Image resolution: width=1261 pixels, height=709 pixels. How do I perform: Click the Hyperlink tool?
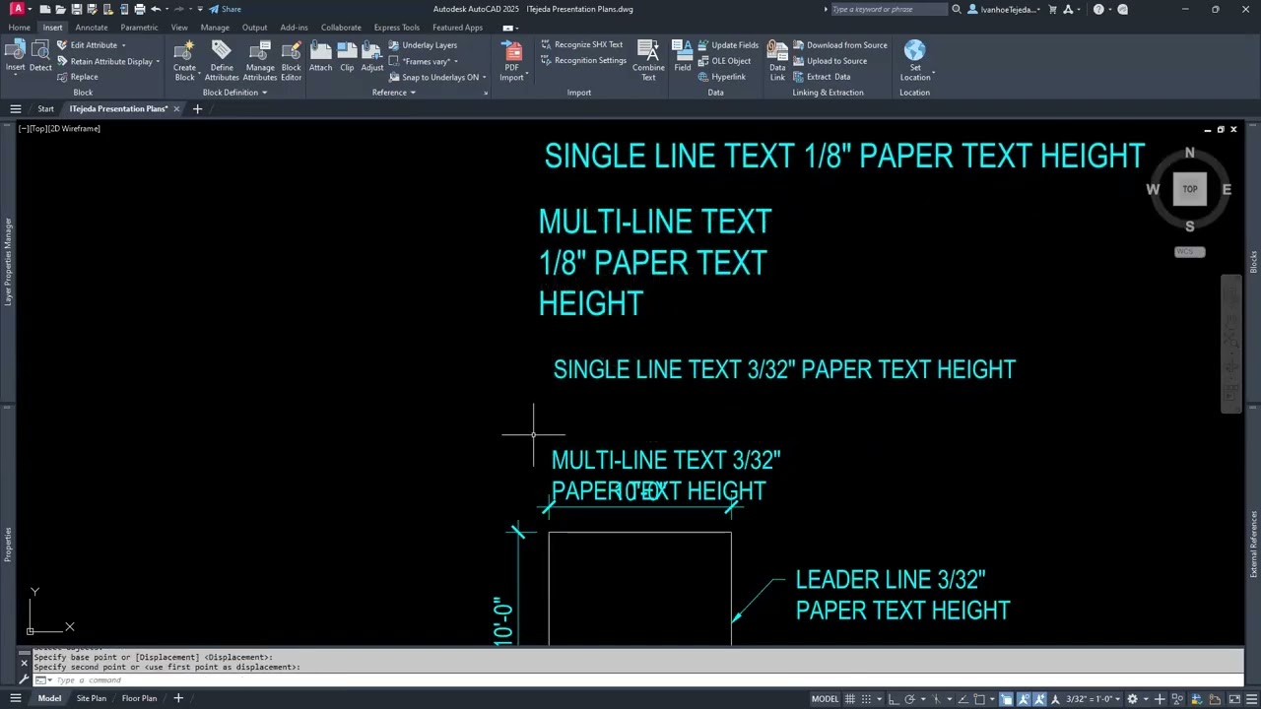click(x=722, y=77)
